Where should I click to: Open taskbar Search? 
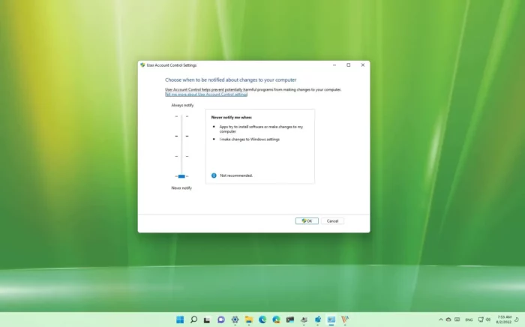point(193,319)
